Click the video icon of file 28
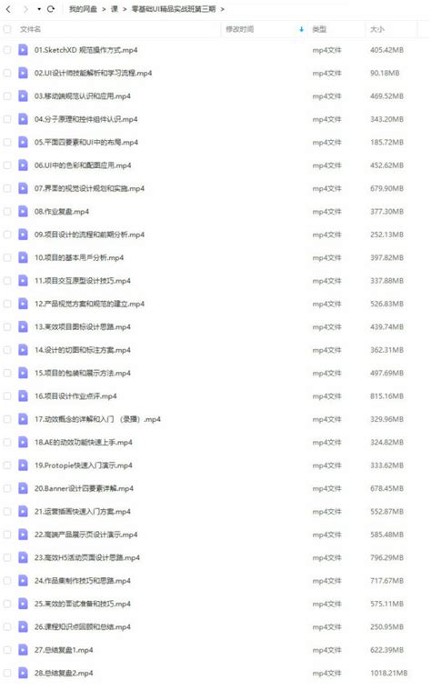 pyautogui.click(x=23, y=673)
